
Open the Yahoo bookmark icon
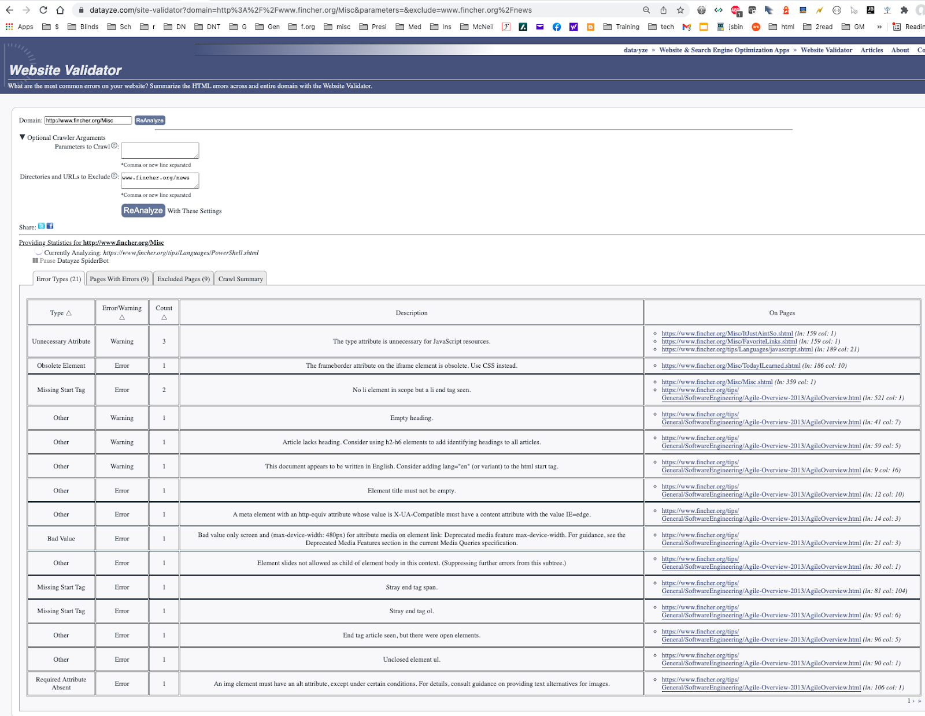573,27
